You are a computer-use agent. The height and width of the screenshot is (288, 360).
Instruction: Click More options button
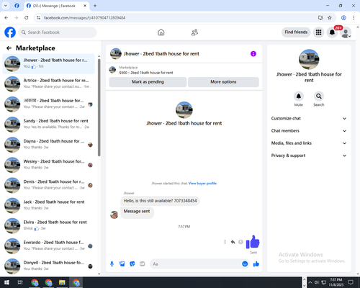[x=223, y=82]
